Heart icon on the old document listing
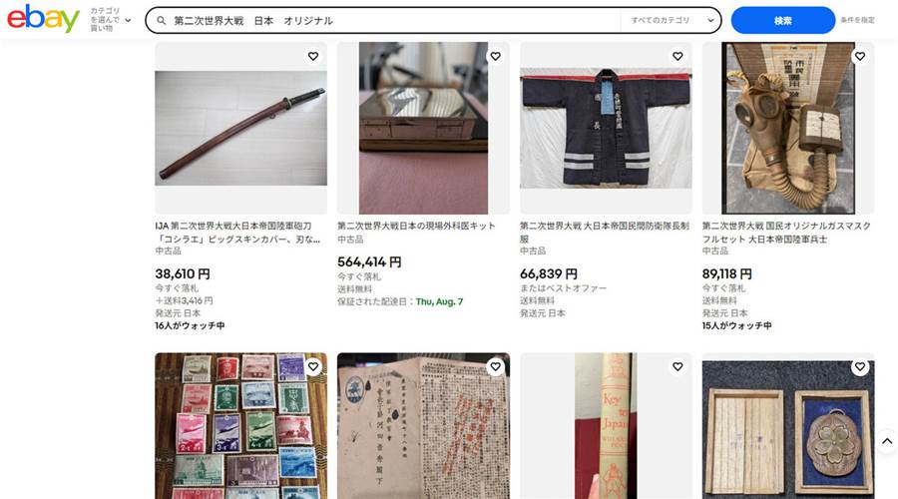 [495, 366]
